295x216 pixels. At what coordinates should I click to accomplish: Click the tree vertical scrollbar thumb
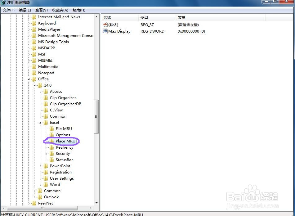[96, 117]
